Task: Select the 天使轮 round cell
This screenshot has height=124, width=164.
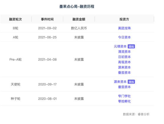Action: 15,84
